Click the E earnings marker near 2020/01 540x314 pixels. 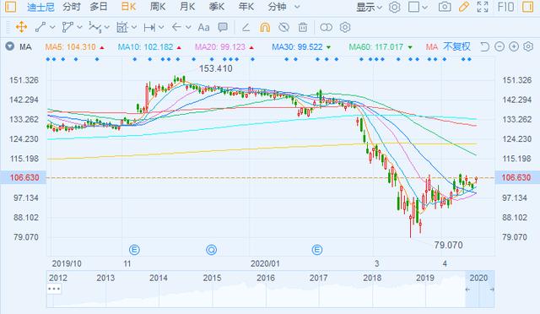[x=317, y=249]
